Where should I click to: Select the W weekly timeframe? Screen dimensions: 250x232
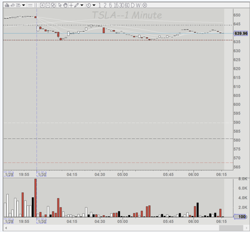(x=138, y=5)
